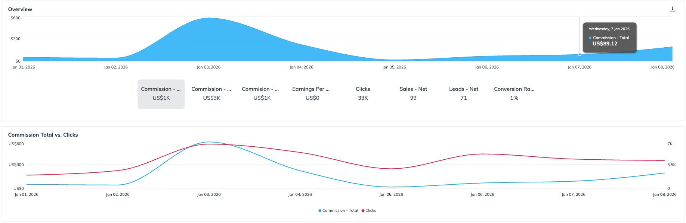Switch to the Conversion Rate metric tab
The width and height of the screenshot is (686, 223).
click(514, 94)
